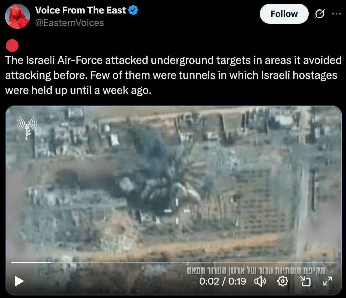346x298 pixels.
Task: Click the 0:02 / 0:19 time display
Action: 223,281
